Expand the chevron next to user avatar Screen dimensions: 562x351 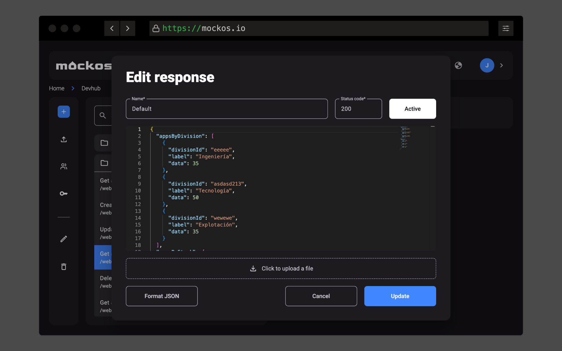[501, 66]
